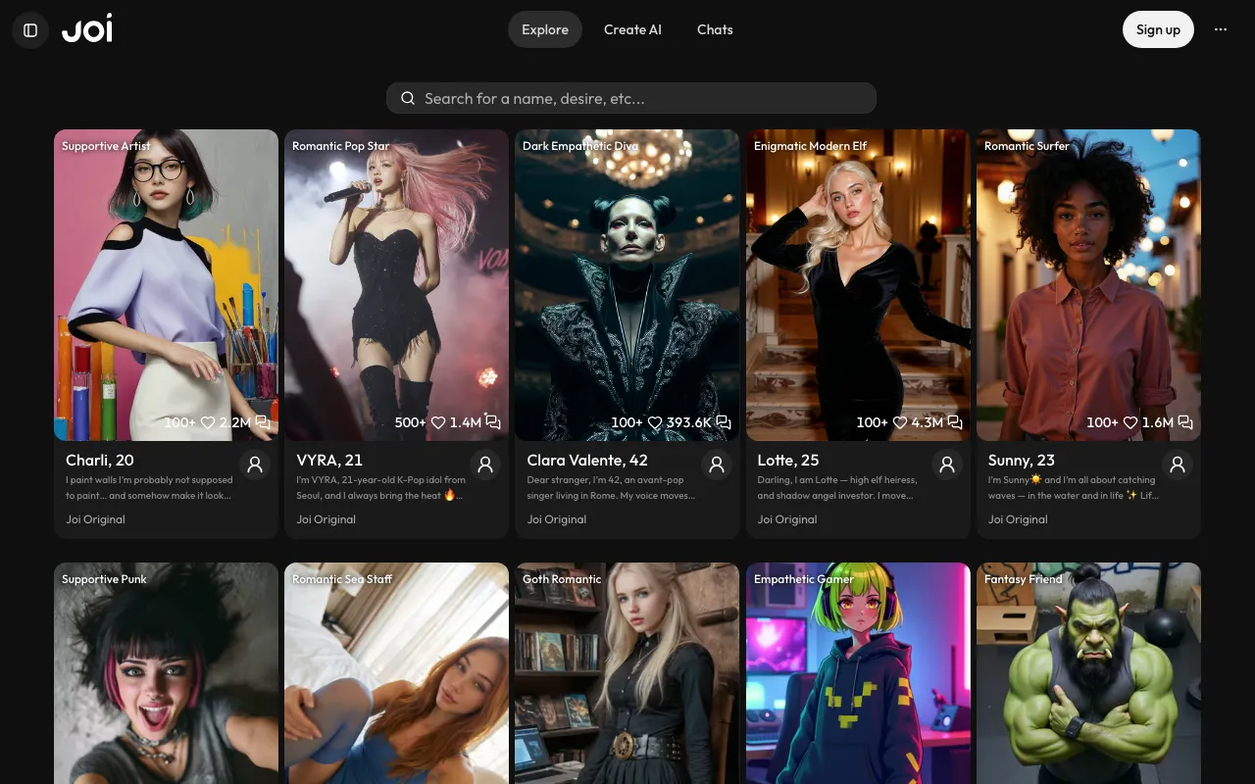Open the Empathetic Gamer card
This screenshot has width=1255, height=784.
[858, 673]
